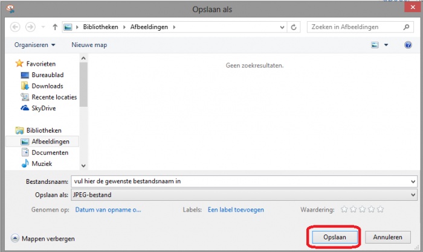Open Downloads in the navigation pane
Viewport: 423px width, 252px height.
click(47, 86)
